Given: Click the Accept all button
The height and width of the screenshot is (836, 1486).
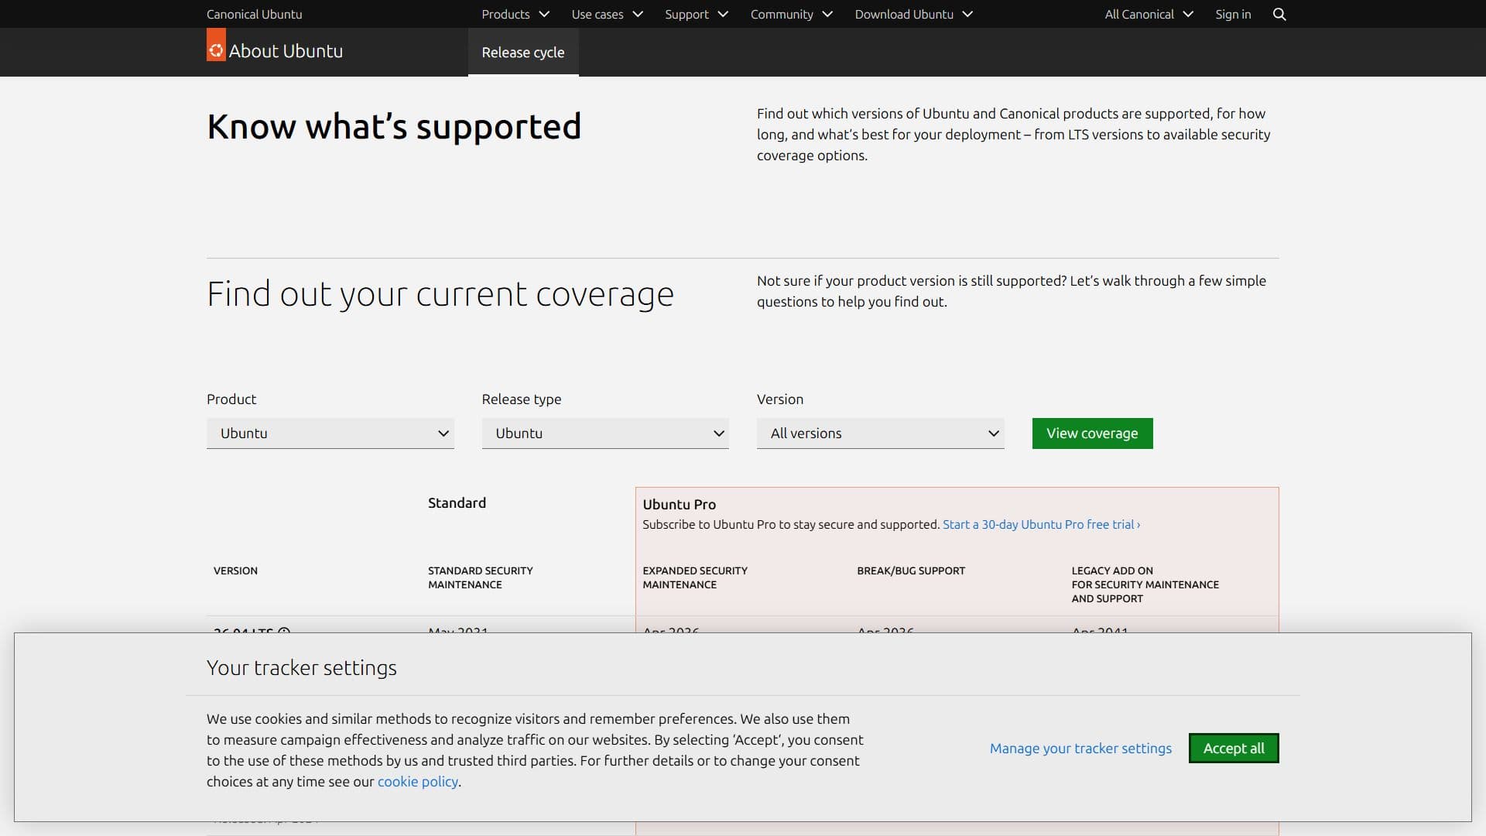Looking at the screenshot, I should (x=1234, y=748).
